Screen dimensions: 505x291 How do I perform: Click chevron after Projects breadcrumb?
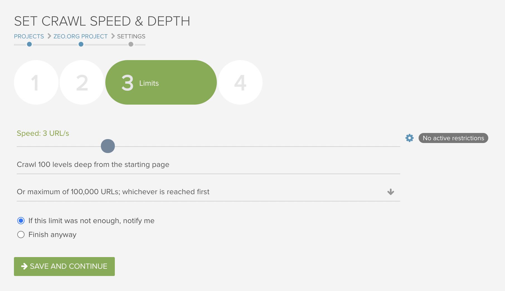(x=49, y=36)
